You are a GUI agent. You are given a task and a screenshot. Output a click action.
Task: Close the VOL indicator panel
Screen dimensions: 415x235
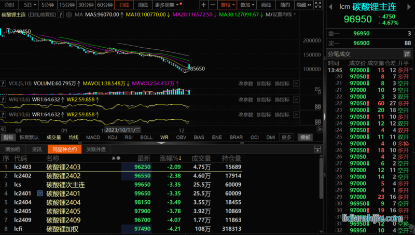(x=296, y=83)
